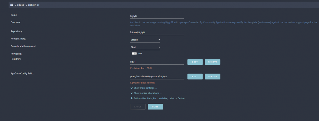Click the chevron icon beside Show docker allocations
Image resolution: width=319 pixels, height=121 pixels.
tap(132, 93)
